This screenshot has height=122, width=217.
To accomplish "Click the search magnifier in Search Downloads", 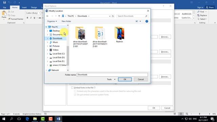I will tap(146, 16).
